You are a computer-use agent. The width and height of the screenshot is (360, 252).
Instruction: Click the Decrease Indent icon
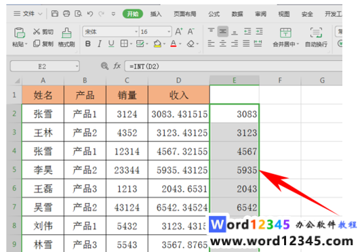click(x=247, y=31)
